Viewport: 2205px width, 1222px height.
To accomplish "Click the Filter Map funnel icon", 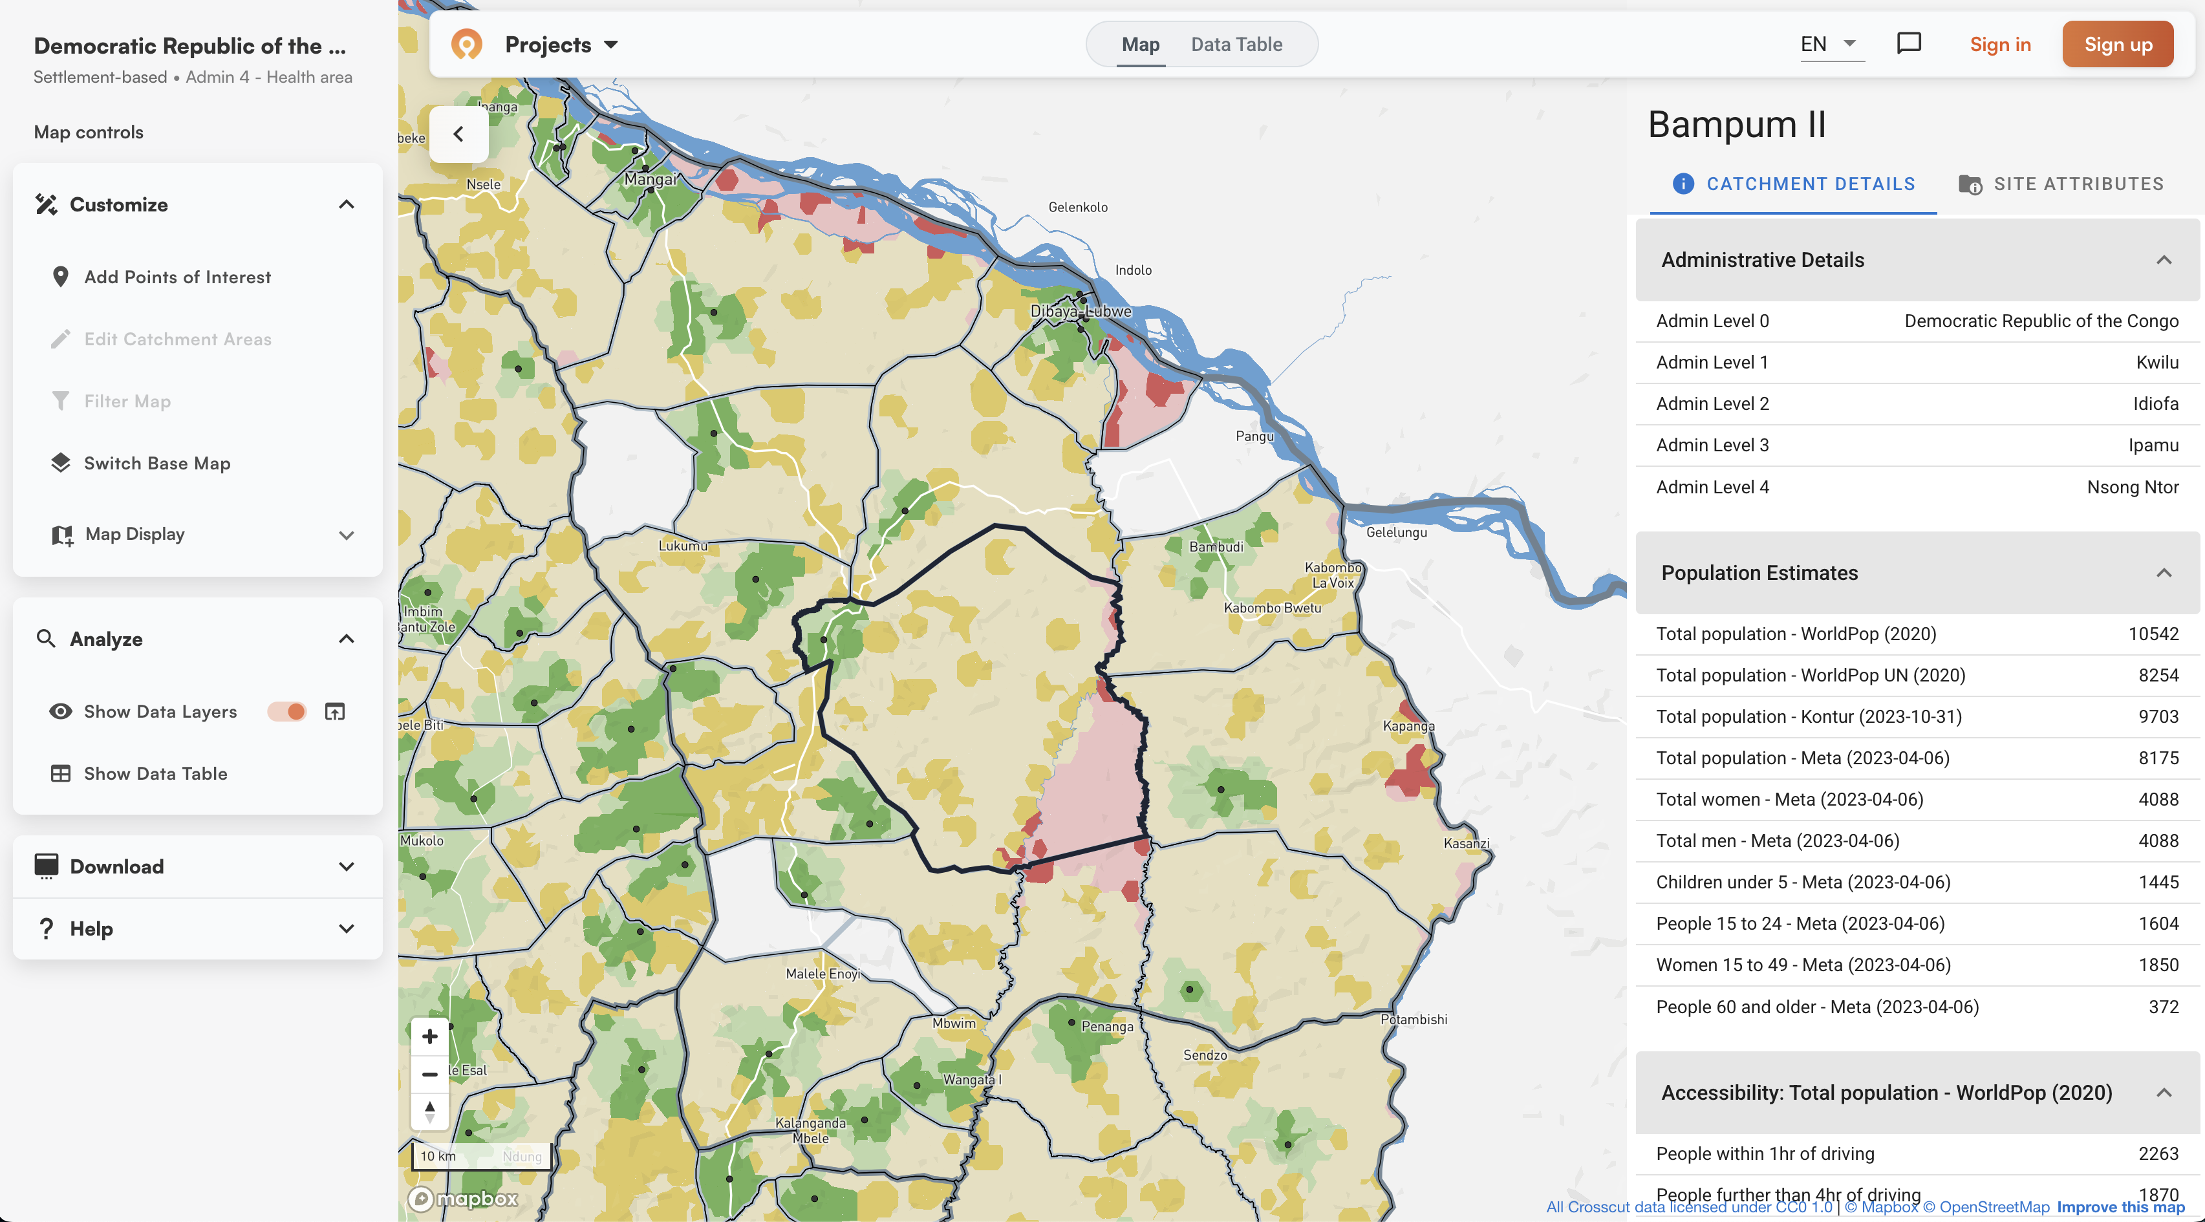I will click(61, 400).
